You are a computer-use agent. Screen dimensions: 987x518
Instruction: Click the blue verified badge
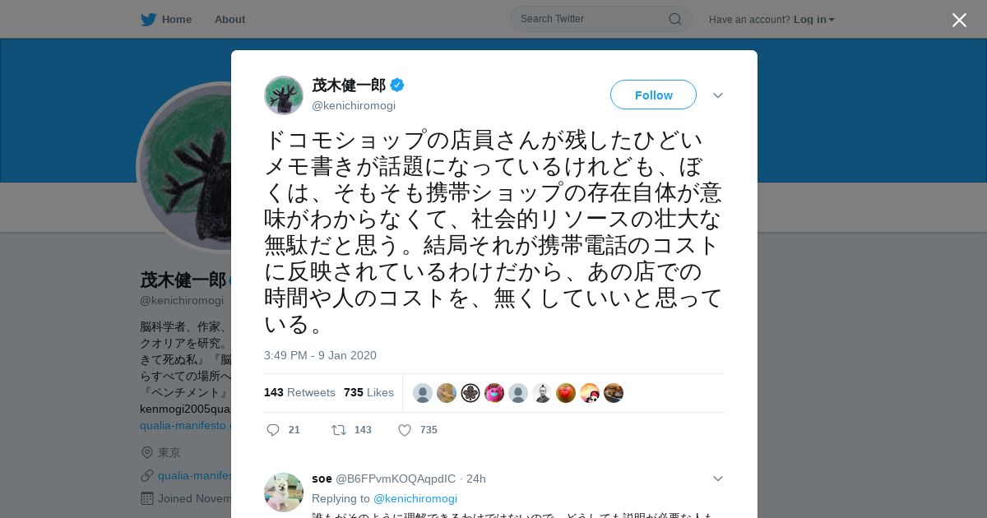(x=397, y=85)
